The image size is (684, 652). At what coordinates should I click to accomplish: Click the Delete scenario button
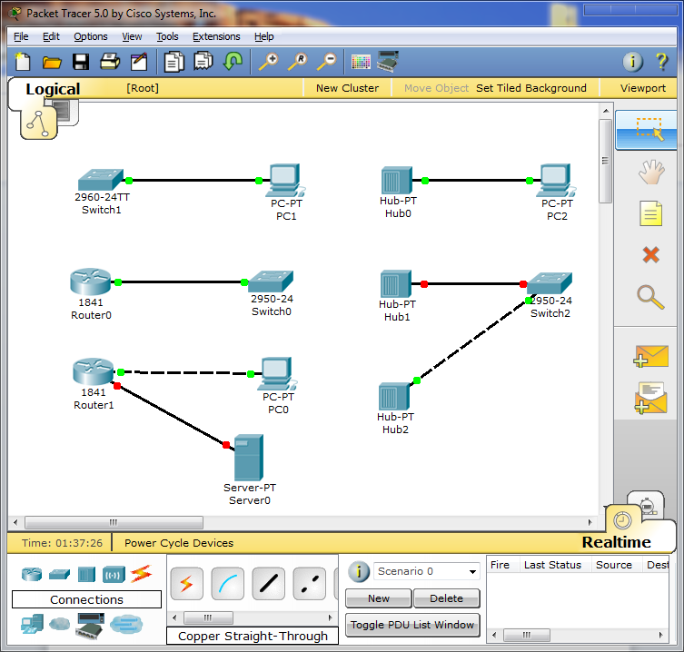point(446,598)
